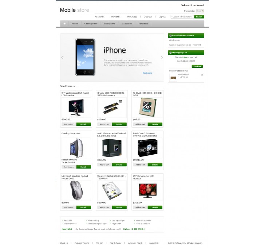Show the previous banner slide

[62, 58]
